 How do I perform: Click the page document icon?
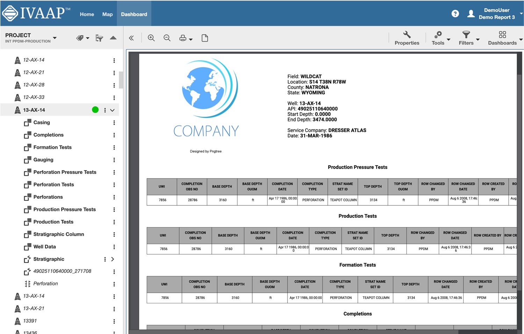[x=205, y=38]
